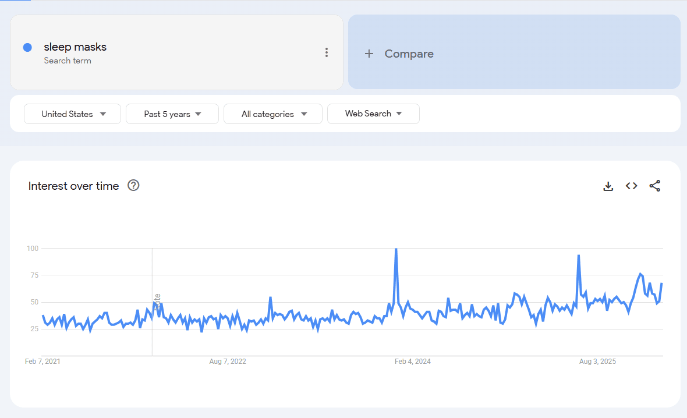Image resolution: width=687 pixels, height=418 pixels.
Task: Click the plus icon in the Compare box
Action: pyautogui.click(x=369, y=54)
